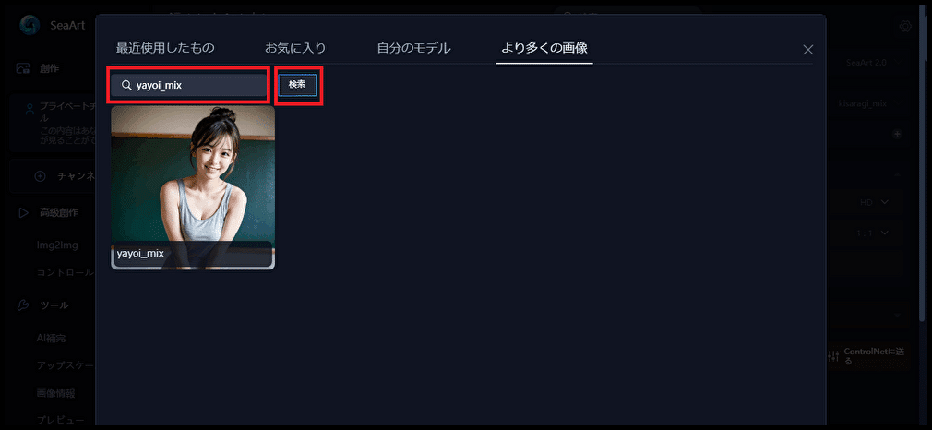Switch to 自分のモデル tab

point(413,48)
